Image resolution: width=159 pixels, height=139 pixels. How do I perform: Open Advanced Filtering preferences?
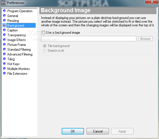[20, 54]
